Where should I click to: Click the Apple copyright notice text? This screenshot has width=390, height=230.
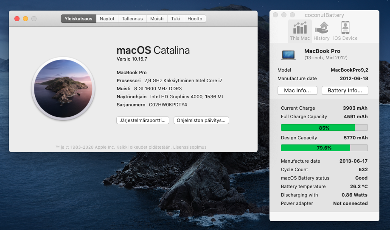(113, 147)
